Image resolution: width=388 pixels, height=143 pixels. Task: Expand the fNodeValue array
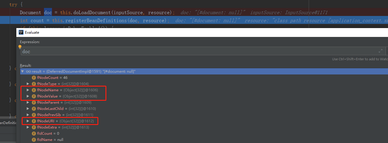[28, 96]
